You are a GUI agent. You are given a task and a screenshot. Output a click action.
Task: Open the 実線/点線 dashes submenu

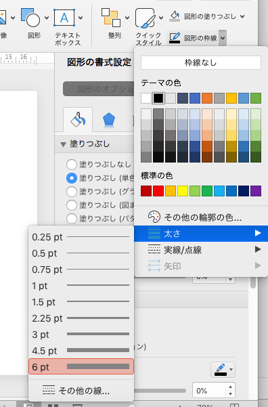tap(201, 250)
